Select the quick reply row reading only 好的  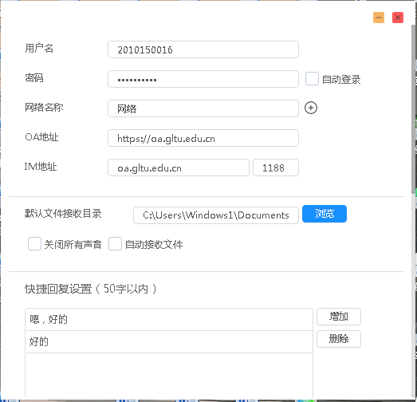click(x=169, y=342)
